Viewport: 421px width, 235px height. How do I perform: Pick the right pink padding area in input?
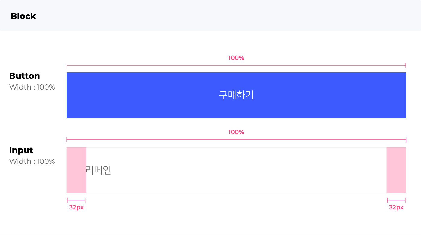coord(396,170)
